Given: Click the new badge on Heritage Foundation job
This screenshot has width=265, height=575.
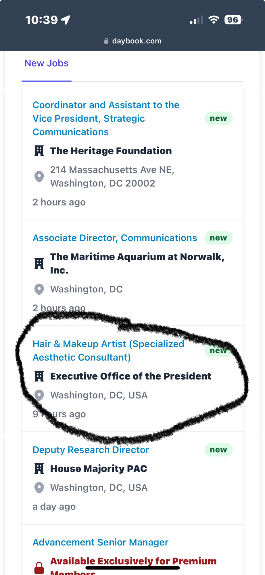Looking at the screenshot, I should pyautogui.click(x=218, y=118).
